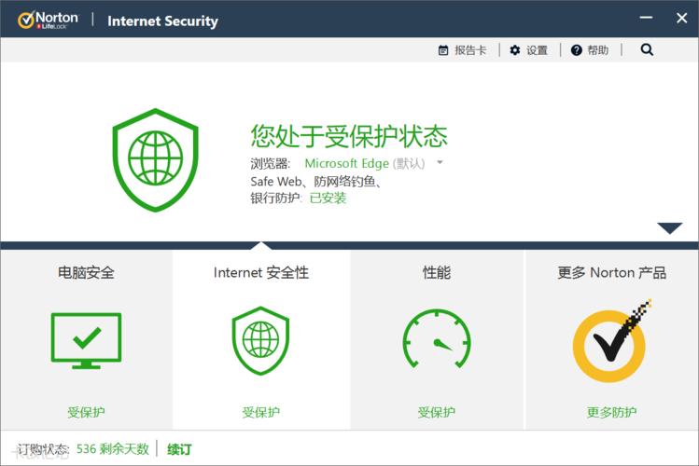This screenshot has width=699, height=466.
Task: Select the 电脑安全 tab
Action: pos(86,272)
